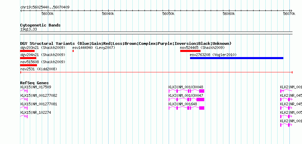Select the Cytogenetic Bands track title

(40, 25)
